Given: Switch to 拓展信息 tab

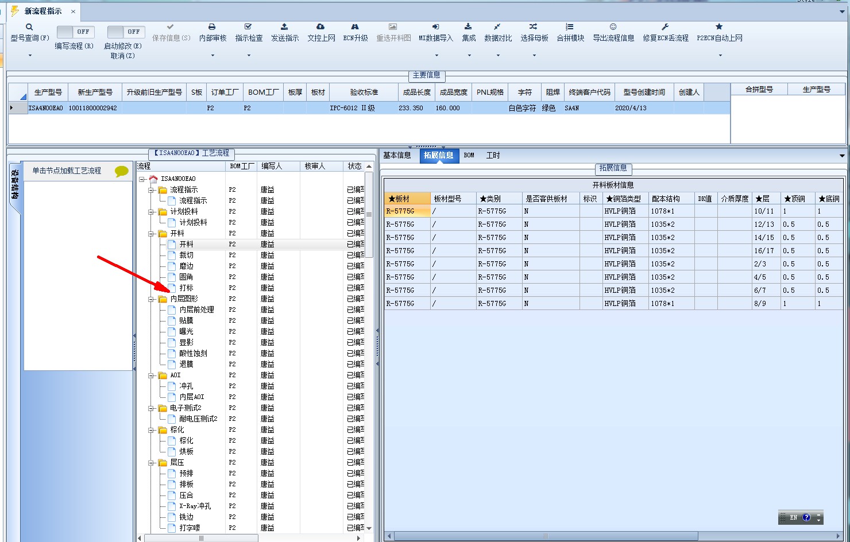Looking at the screenshot, I should tap(439, 156).
